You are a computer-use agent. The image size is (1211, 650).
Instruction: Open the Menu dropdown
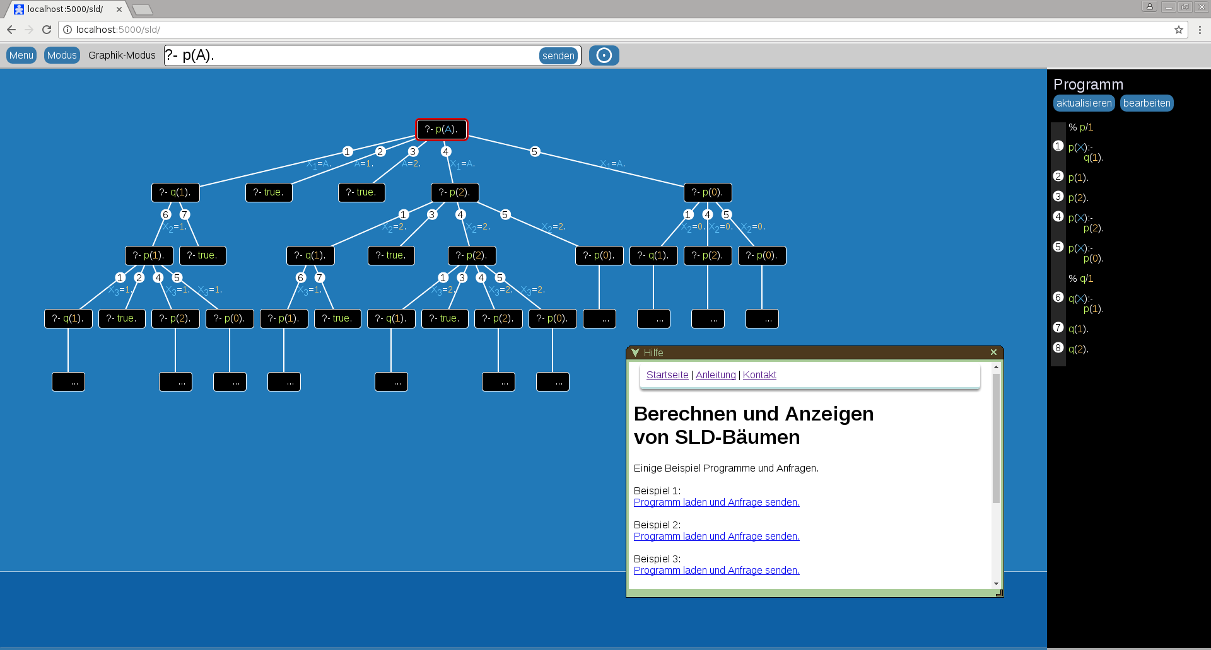(21, 55)
